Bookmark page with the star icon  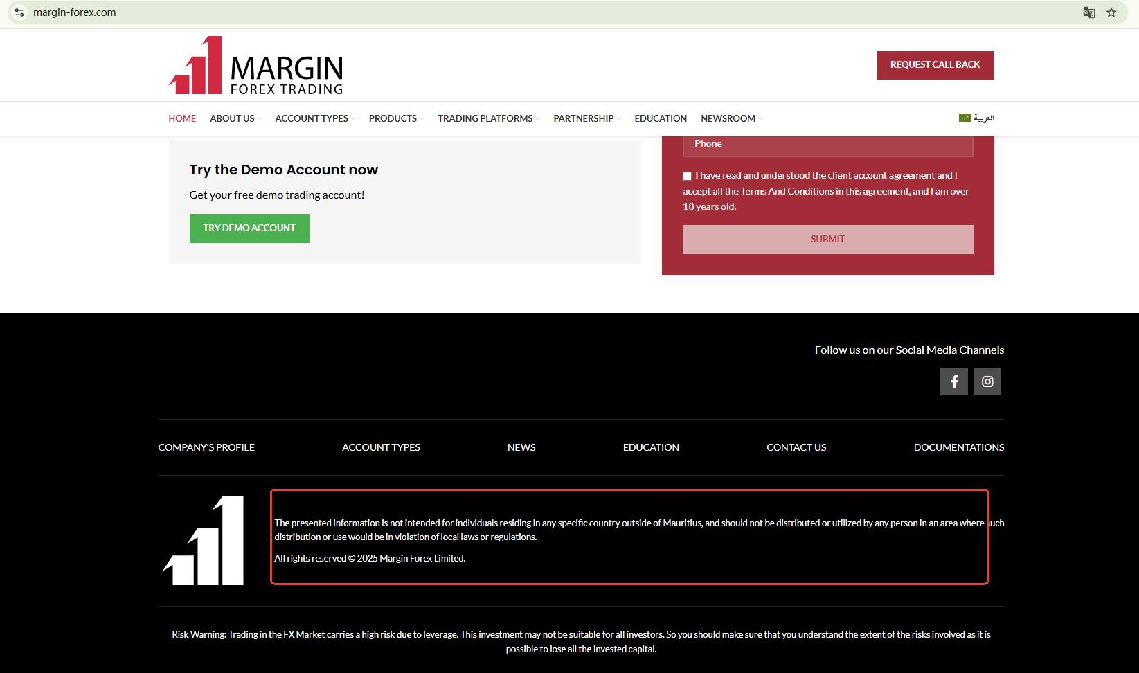[1111, 12]
